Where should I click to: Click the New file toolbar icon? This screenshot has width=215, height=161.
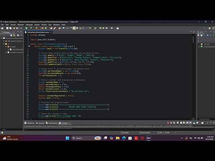pos(2,28)
